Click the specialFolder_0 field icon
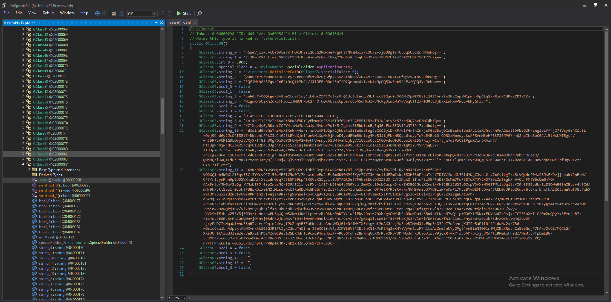Screen dimensions: 611x302 [35, 242]
